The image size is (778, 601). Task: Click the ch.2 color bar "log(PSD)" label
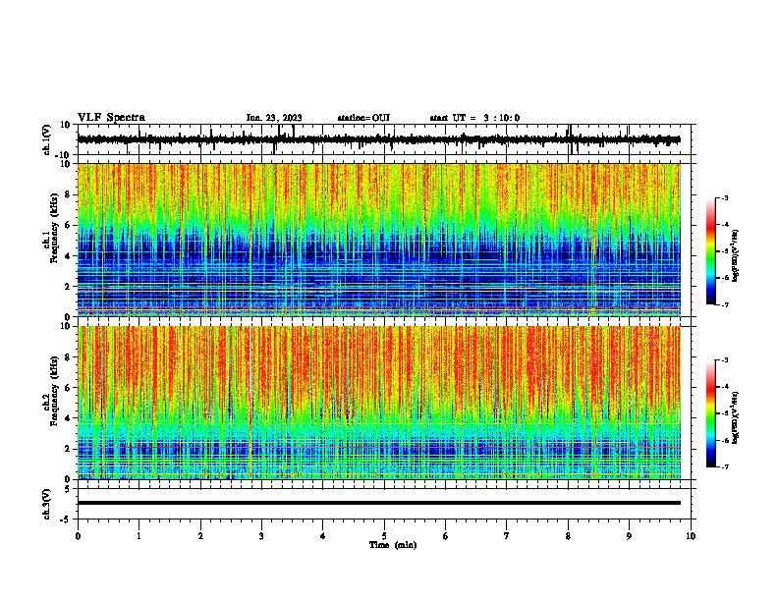pyautogui.click(x=736, y=417)
